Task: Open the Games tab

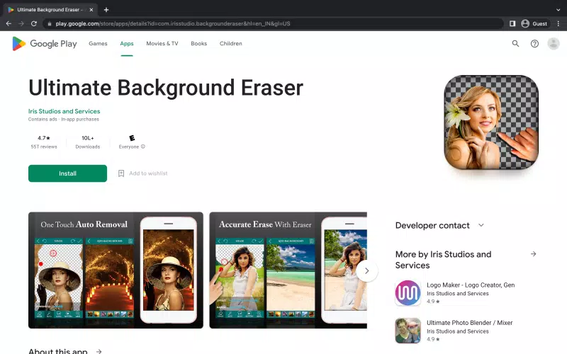Action: pyautogui.click(x=98, y=43)
